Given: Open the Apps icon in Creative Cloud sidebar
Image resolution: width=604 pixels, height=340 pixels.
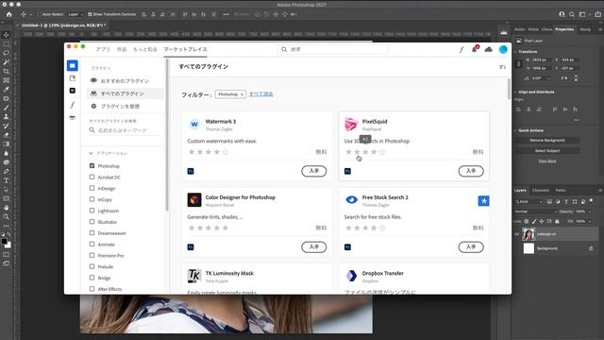Looking at the screenshot, I should [73, 65].
